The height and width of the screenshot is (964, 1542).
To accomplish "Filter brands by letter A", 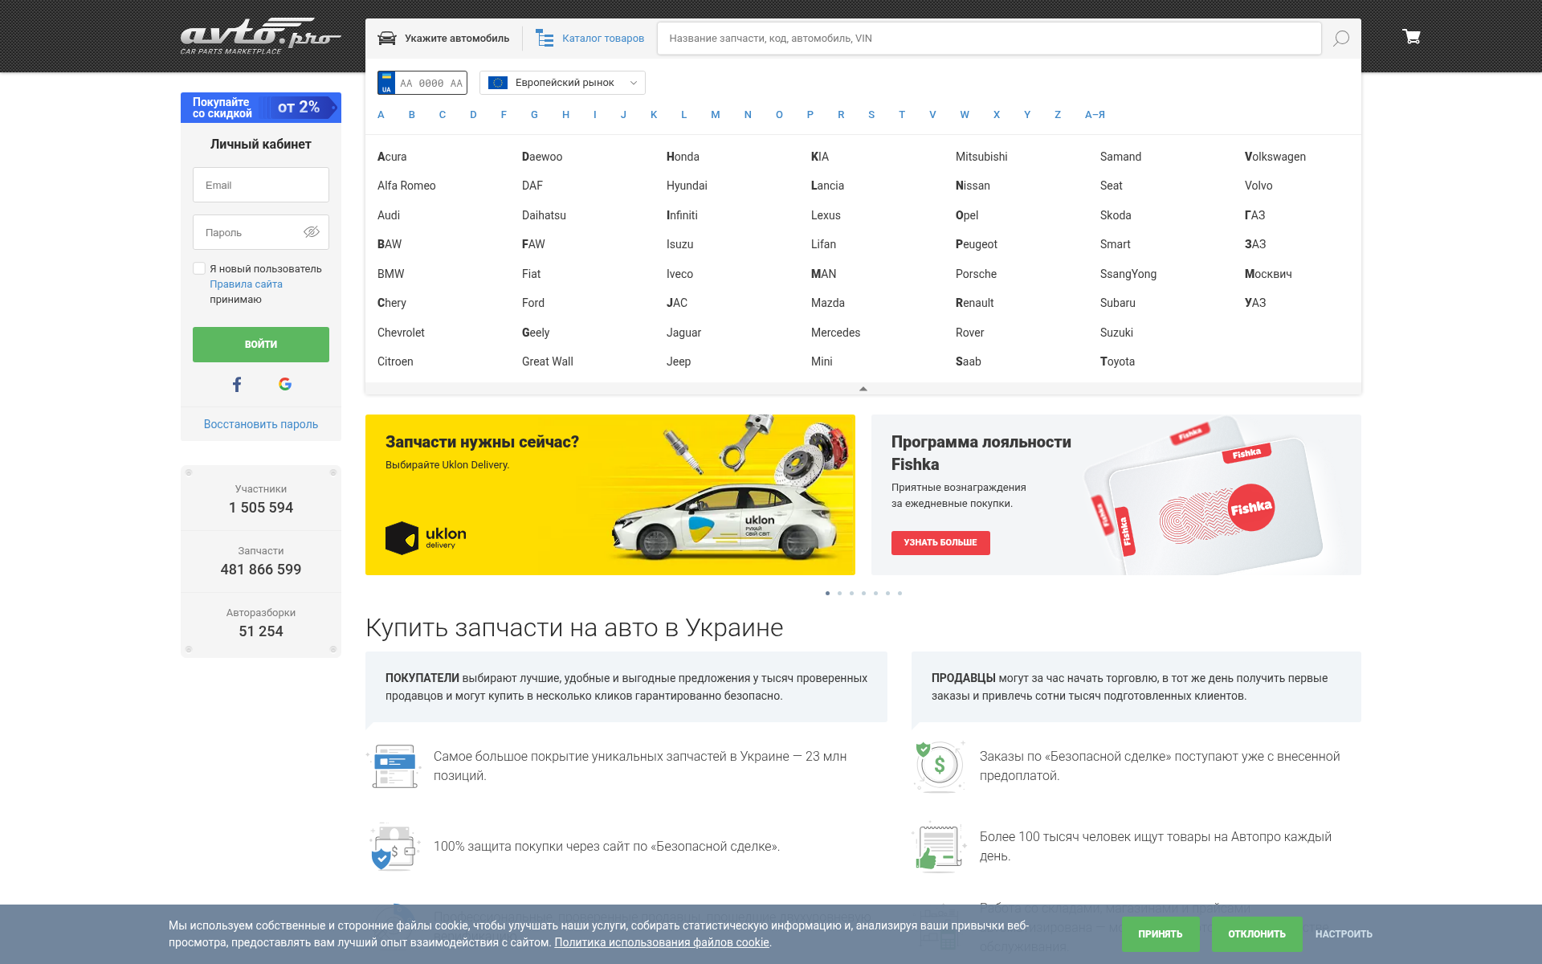I will [381, 115].
